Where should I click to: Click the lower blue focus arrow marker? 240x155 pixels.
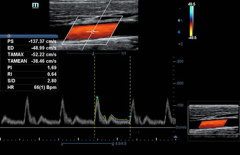click(x=179, y=32)
